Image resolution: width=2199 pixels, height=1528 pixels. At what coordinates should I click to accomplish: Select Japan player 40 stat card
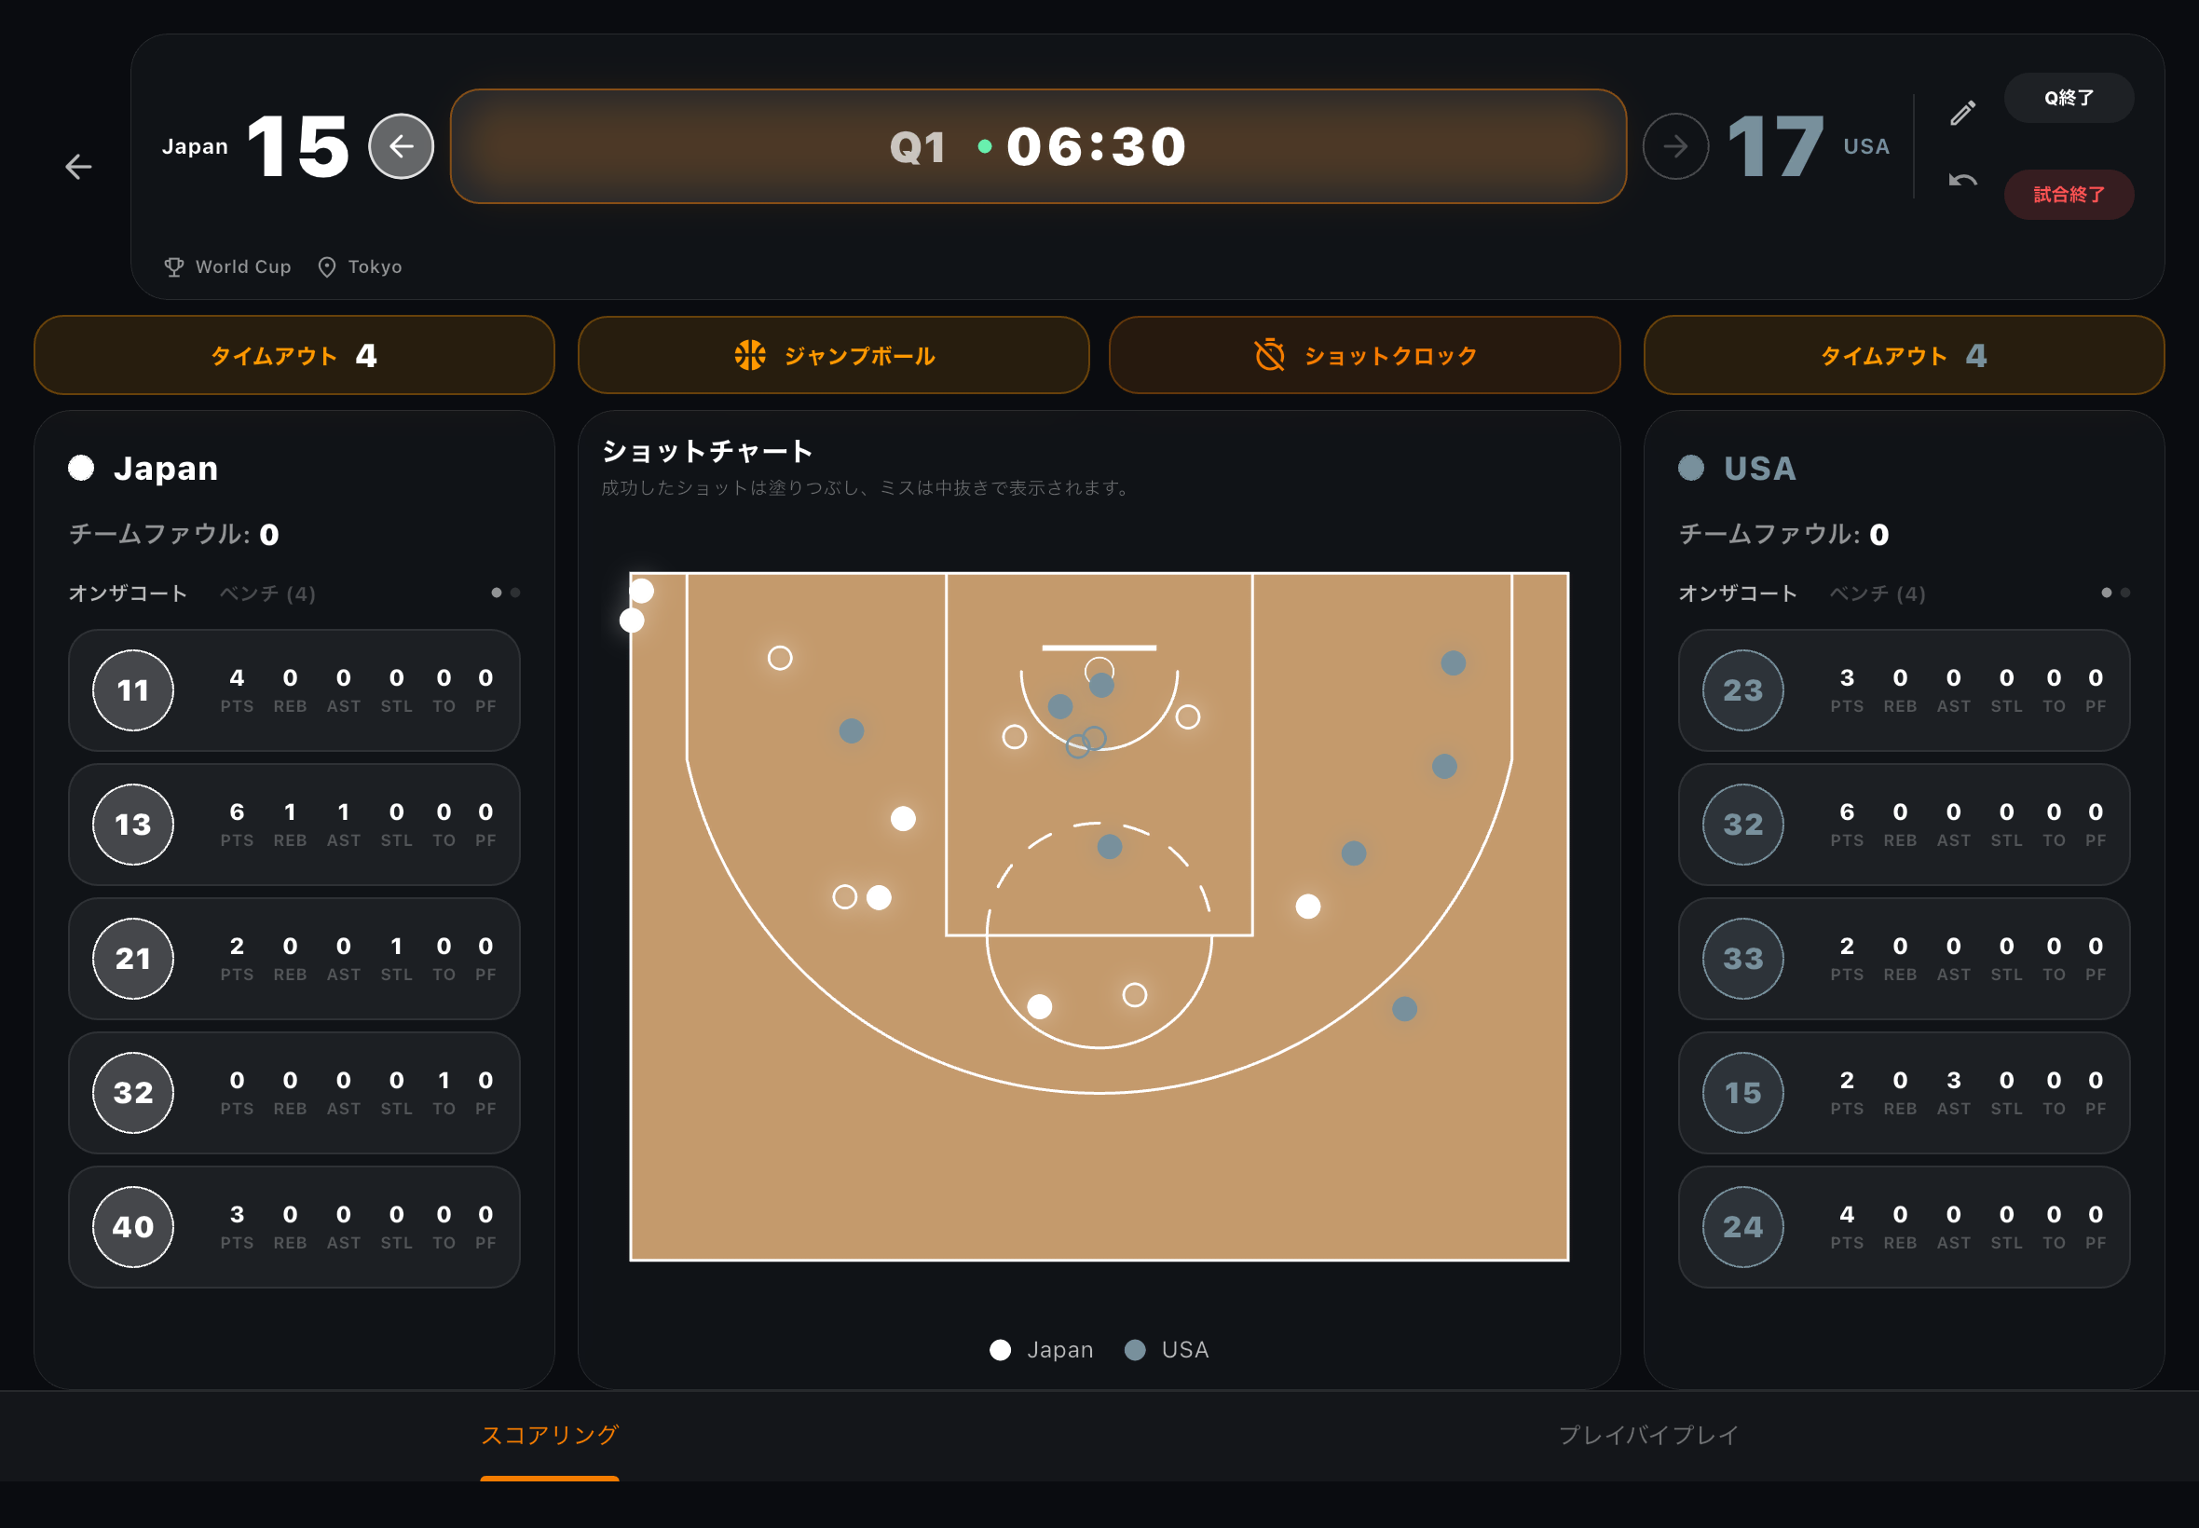pos(294,1226)
